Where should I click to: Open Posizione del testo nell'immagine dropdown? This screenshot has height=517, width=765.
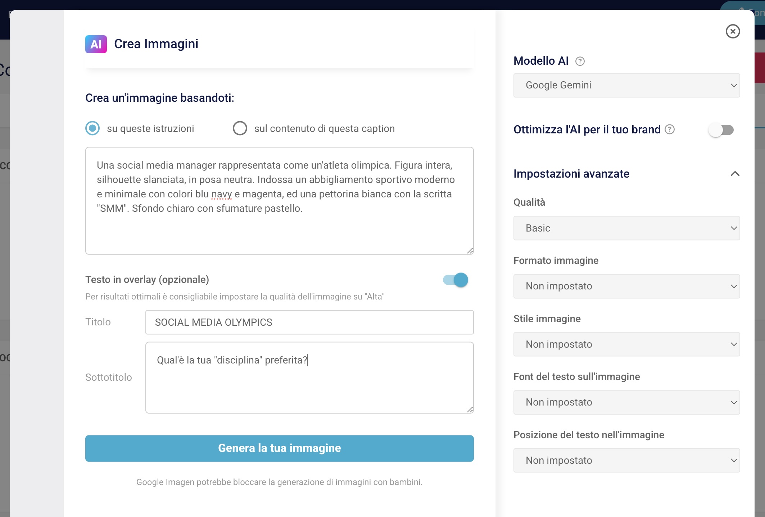point(626,461)
